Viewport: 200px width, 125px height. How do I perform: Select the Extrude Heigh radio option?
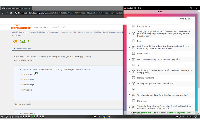[21, 84]
